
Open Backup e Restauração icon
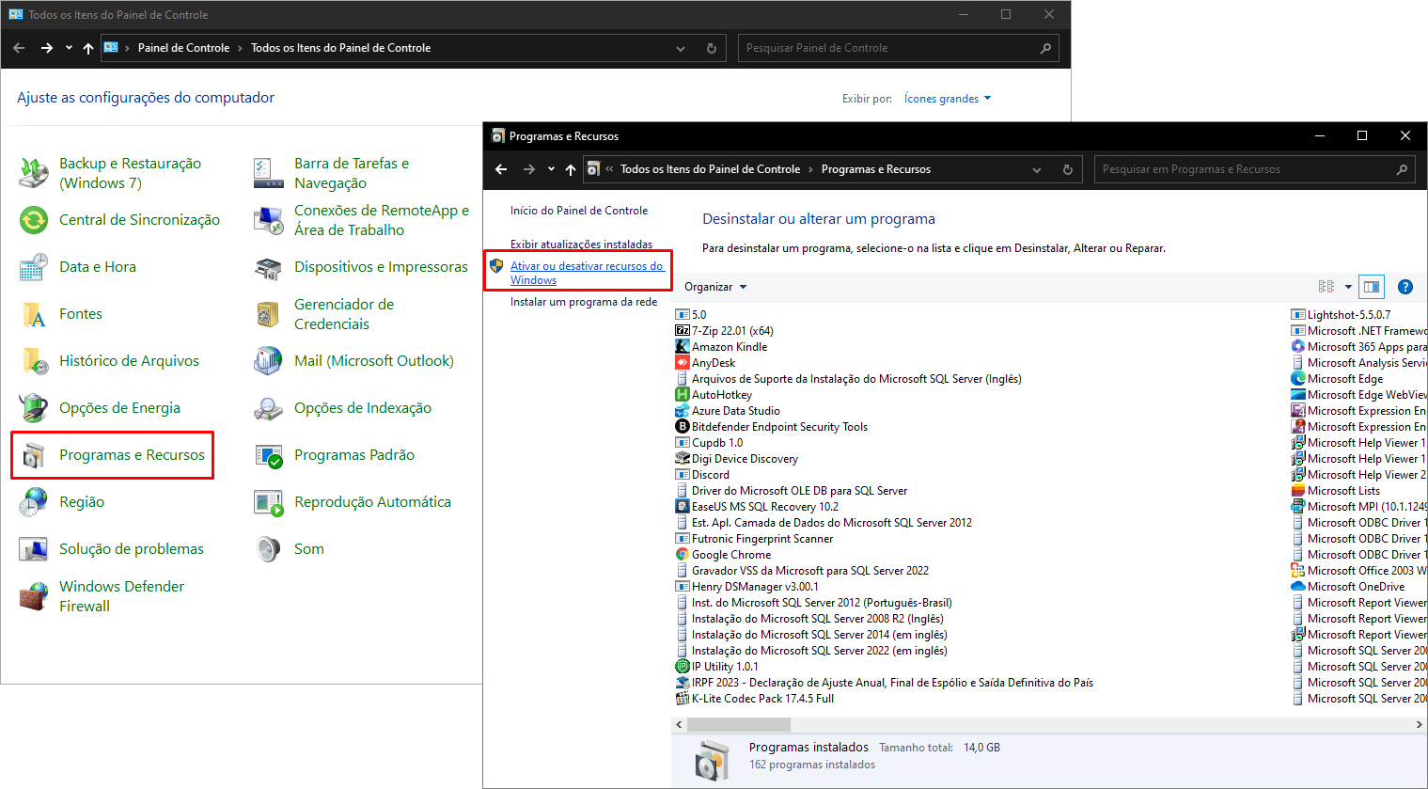click(x=34, y=173)
